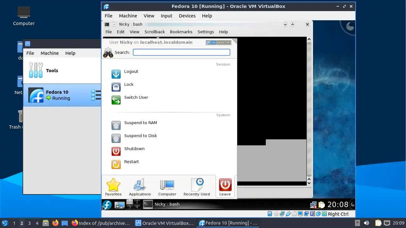The height and width of the screenshot is (228, 406).
Task: Open the Settings menu in Konsole
Action: click(206, 32)
